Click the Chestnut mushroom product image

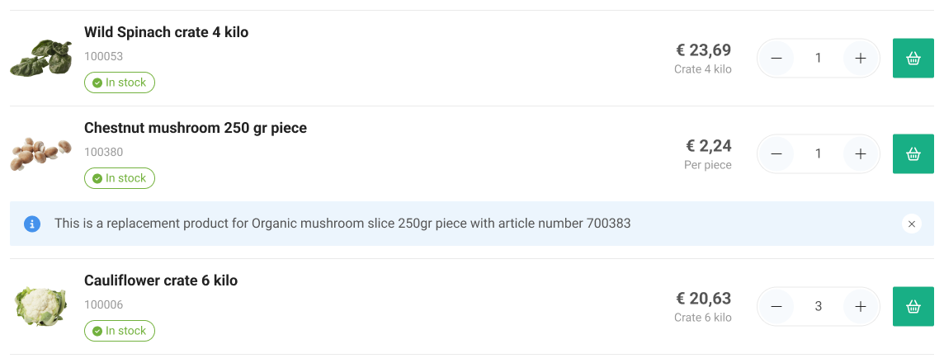[40, 153]
